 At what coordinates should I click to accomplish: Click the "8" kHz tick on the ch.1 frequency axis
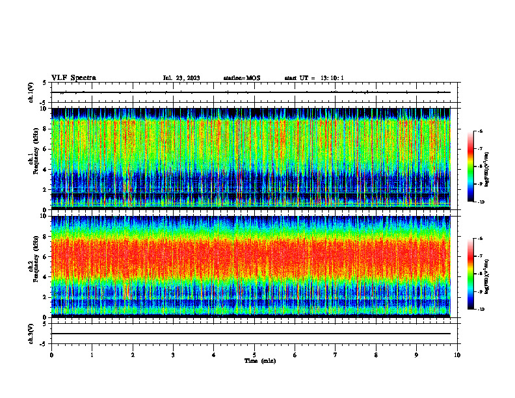tap(46, 129)
